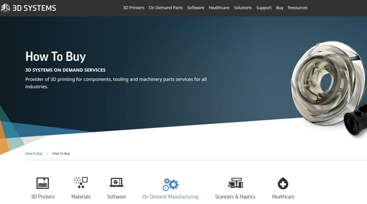Click the How To Buy page heading
This screenshot has height=204, width=367.
click(x=56, y=56)
